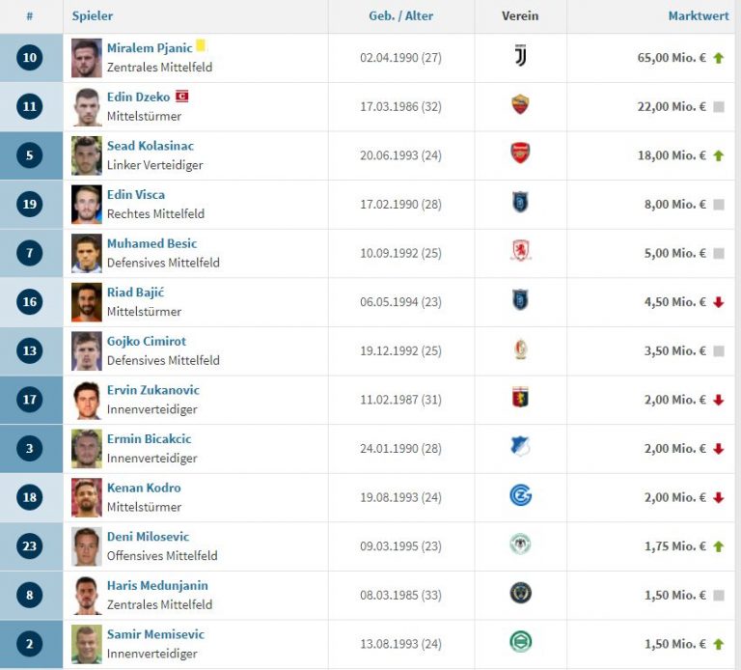This screenshot has width=741, height=670.
Task: Click the green up arrow beside Pjanic's market value
Action: tap(718, 58)
